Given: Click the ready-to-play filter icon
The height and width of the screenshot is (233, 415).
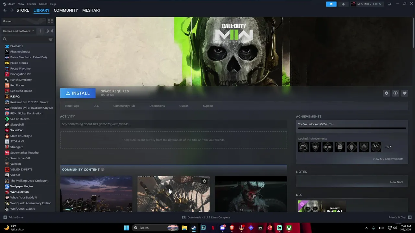Looking at the screenshot, I should pos(53,31).
